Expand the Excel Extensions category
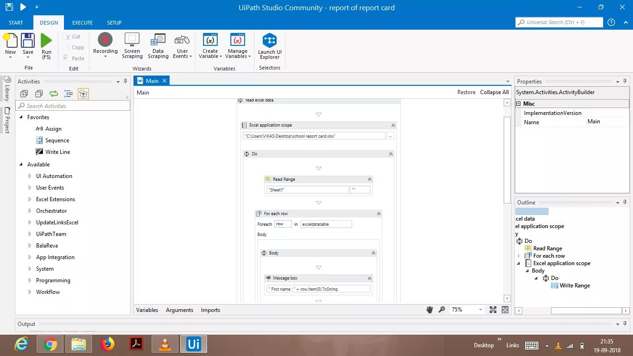The image size is (633, 356). pos(30,199)
